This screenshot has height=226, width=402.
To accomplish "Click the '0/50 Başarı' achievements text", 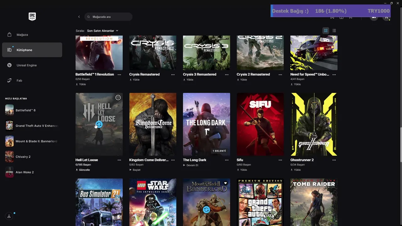I will pos(83,79).
